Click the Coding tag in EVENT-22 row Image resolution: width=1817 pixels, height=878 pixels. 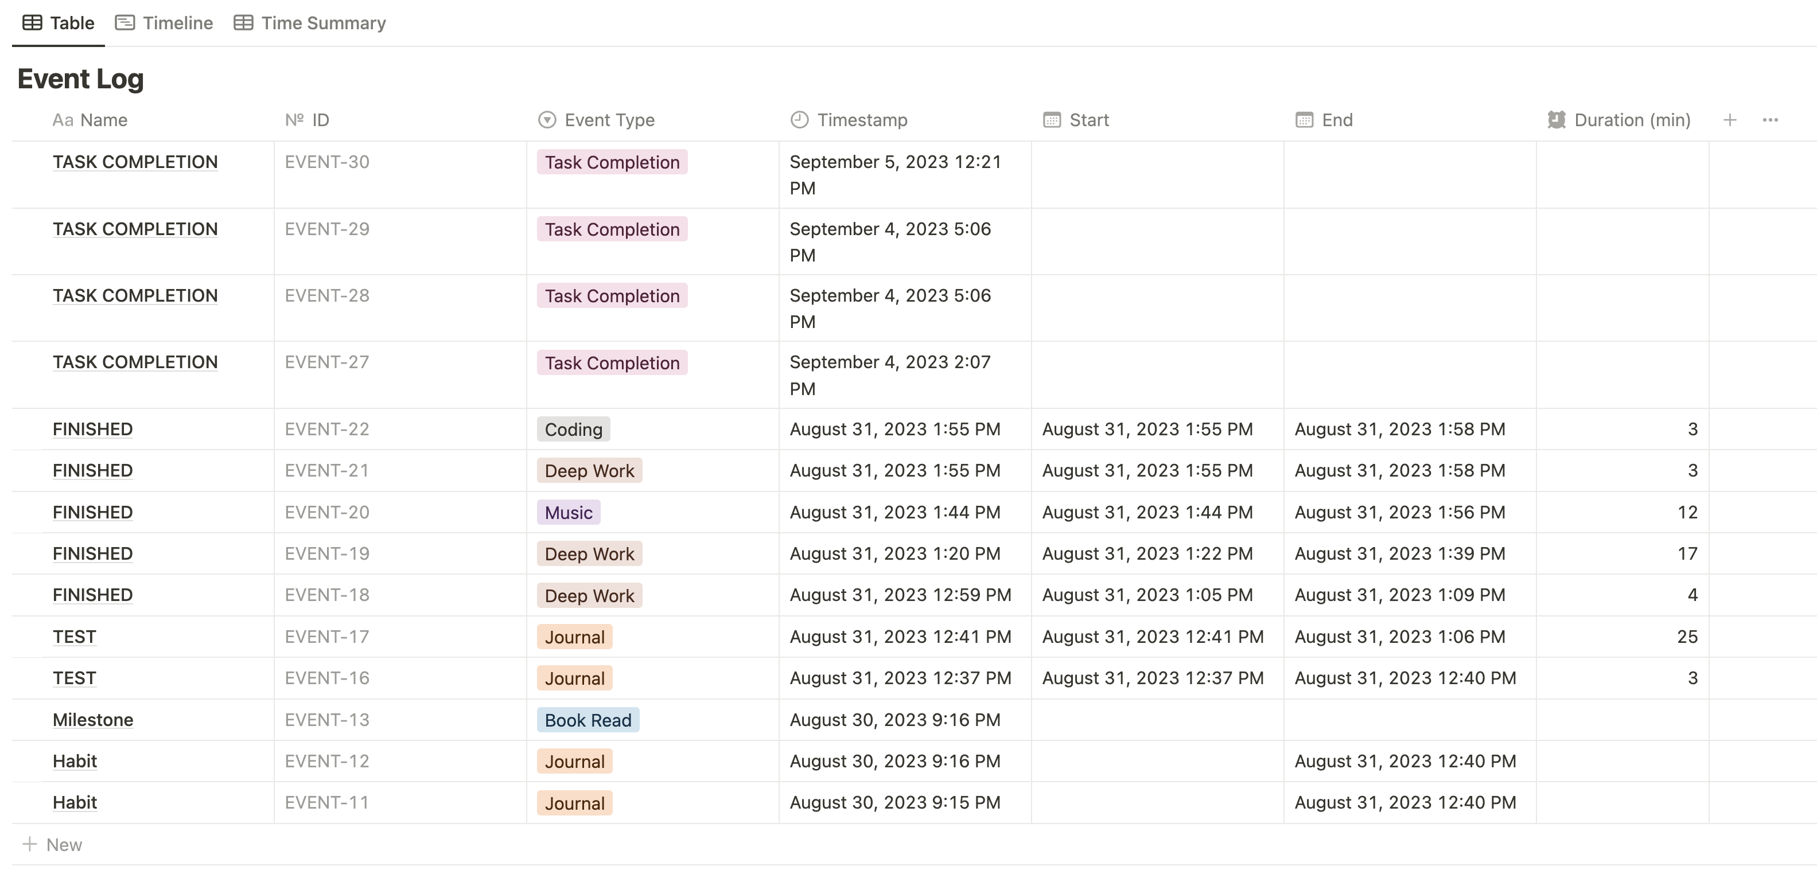click(x=574, y=429)
